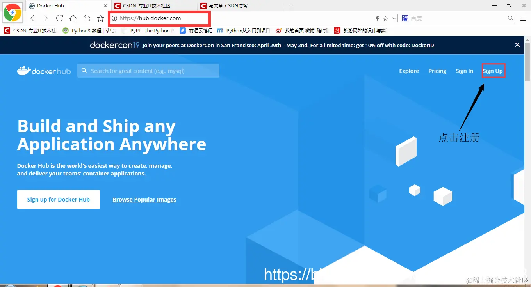Image resolution: width=531 pixels, height=287 pixels.
Task: Click the vertical scrollbar up arrow
Action: click(x=527, y=40)
